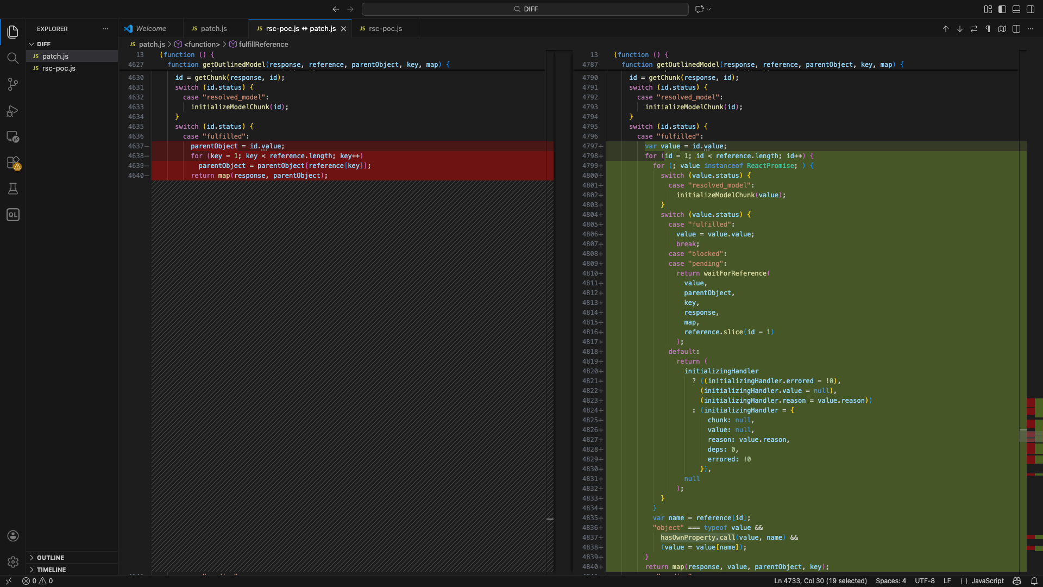The image size is (1043, 587).
Task: Switch to the Welcome tab
Action: [150, 29]
